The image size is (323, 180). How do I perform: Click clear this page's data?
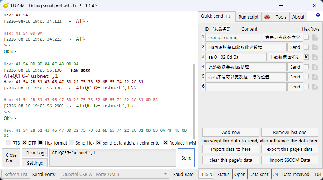(x=231, y=160)
